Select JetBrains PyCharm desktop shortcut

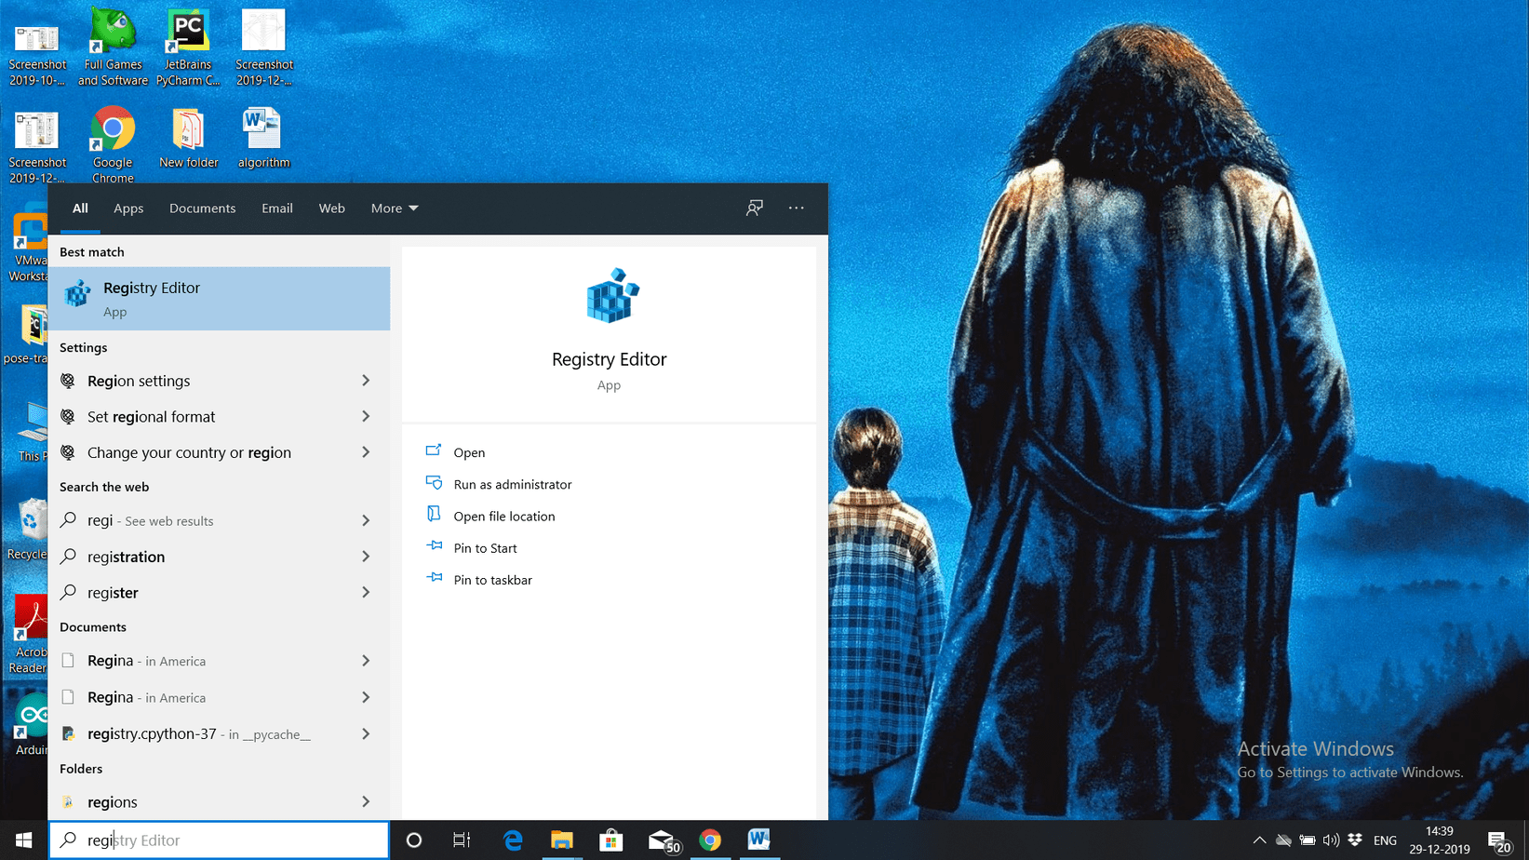[188, 47]
